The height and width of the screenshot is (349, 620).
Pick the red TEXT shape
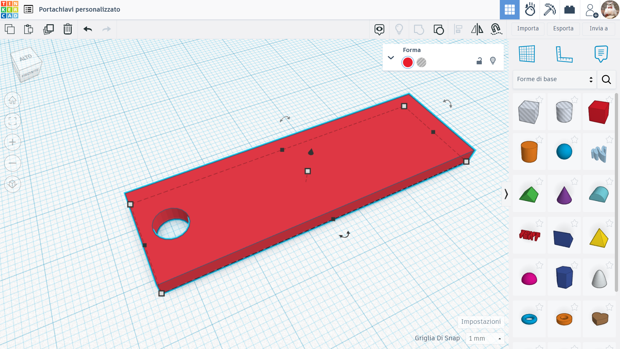click(x=529, y=235)
